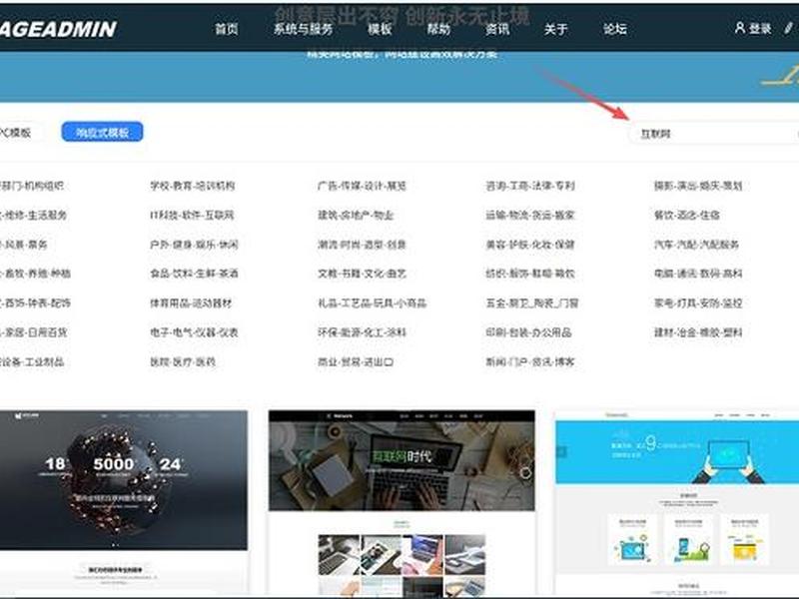
Task: Open the 电脑-通讯-数码-高科 category
Action: 698,274
